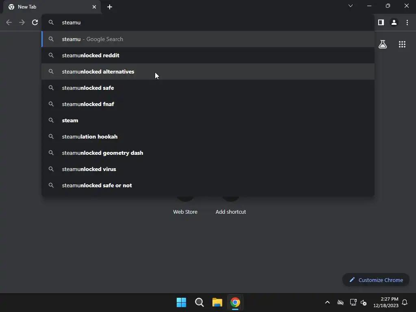
Task: Click the Web Store shortcut label
Action: (x=185, y=212)
